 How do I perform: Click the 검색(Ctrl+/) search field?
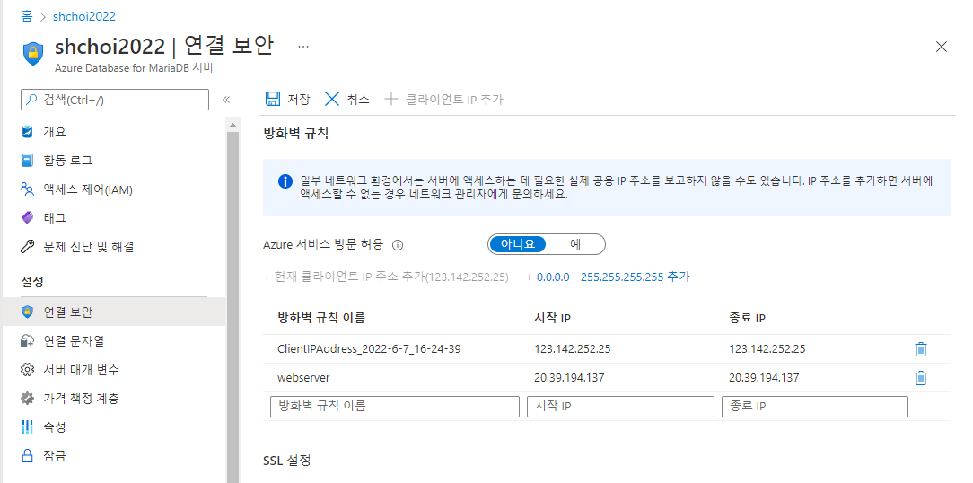pos(115,100)
